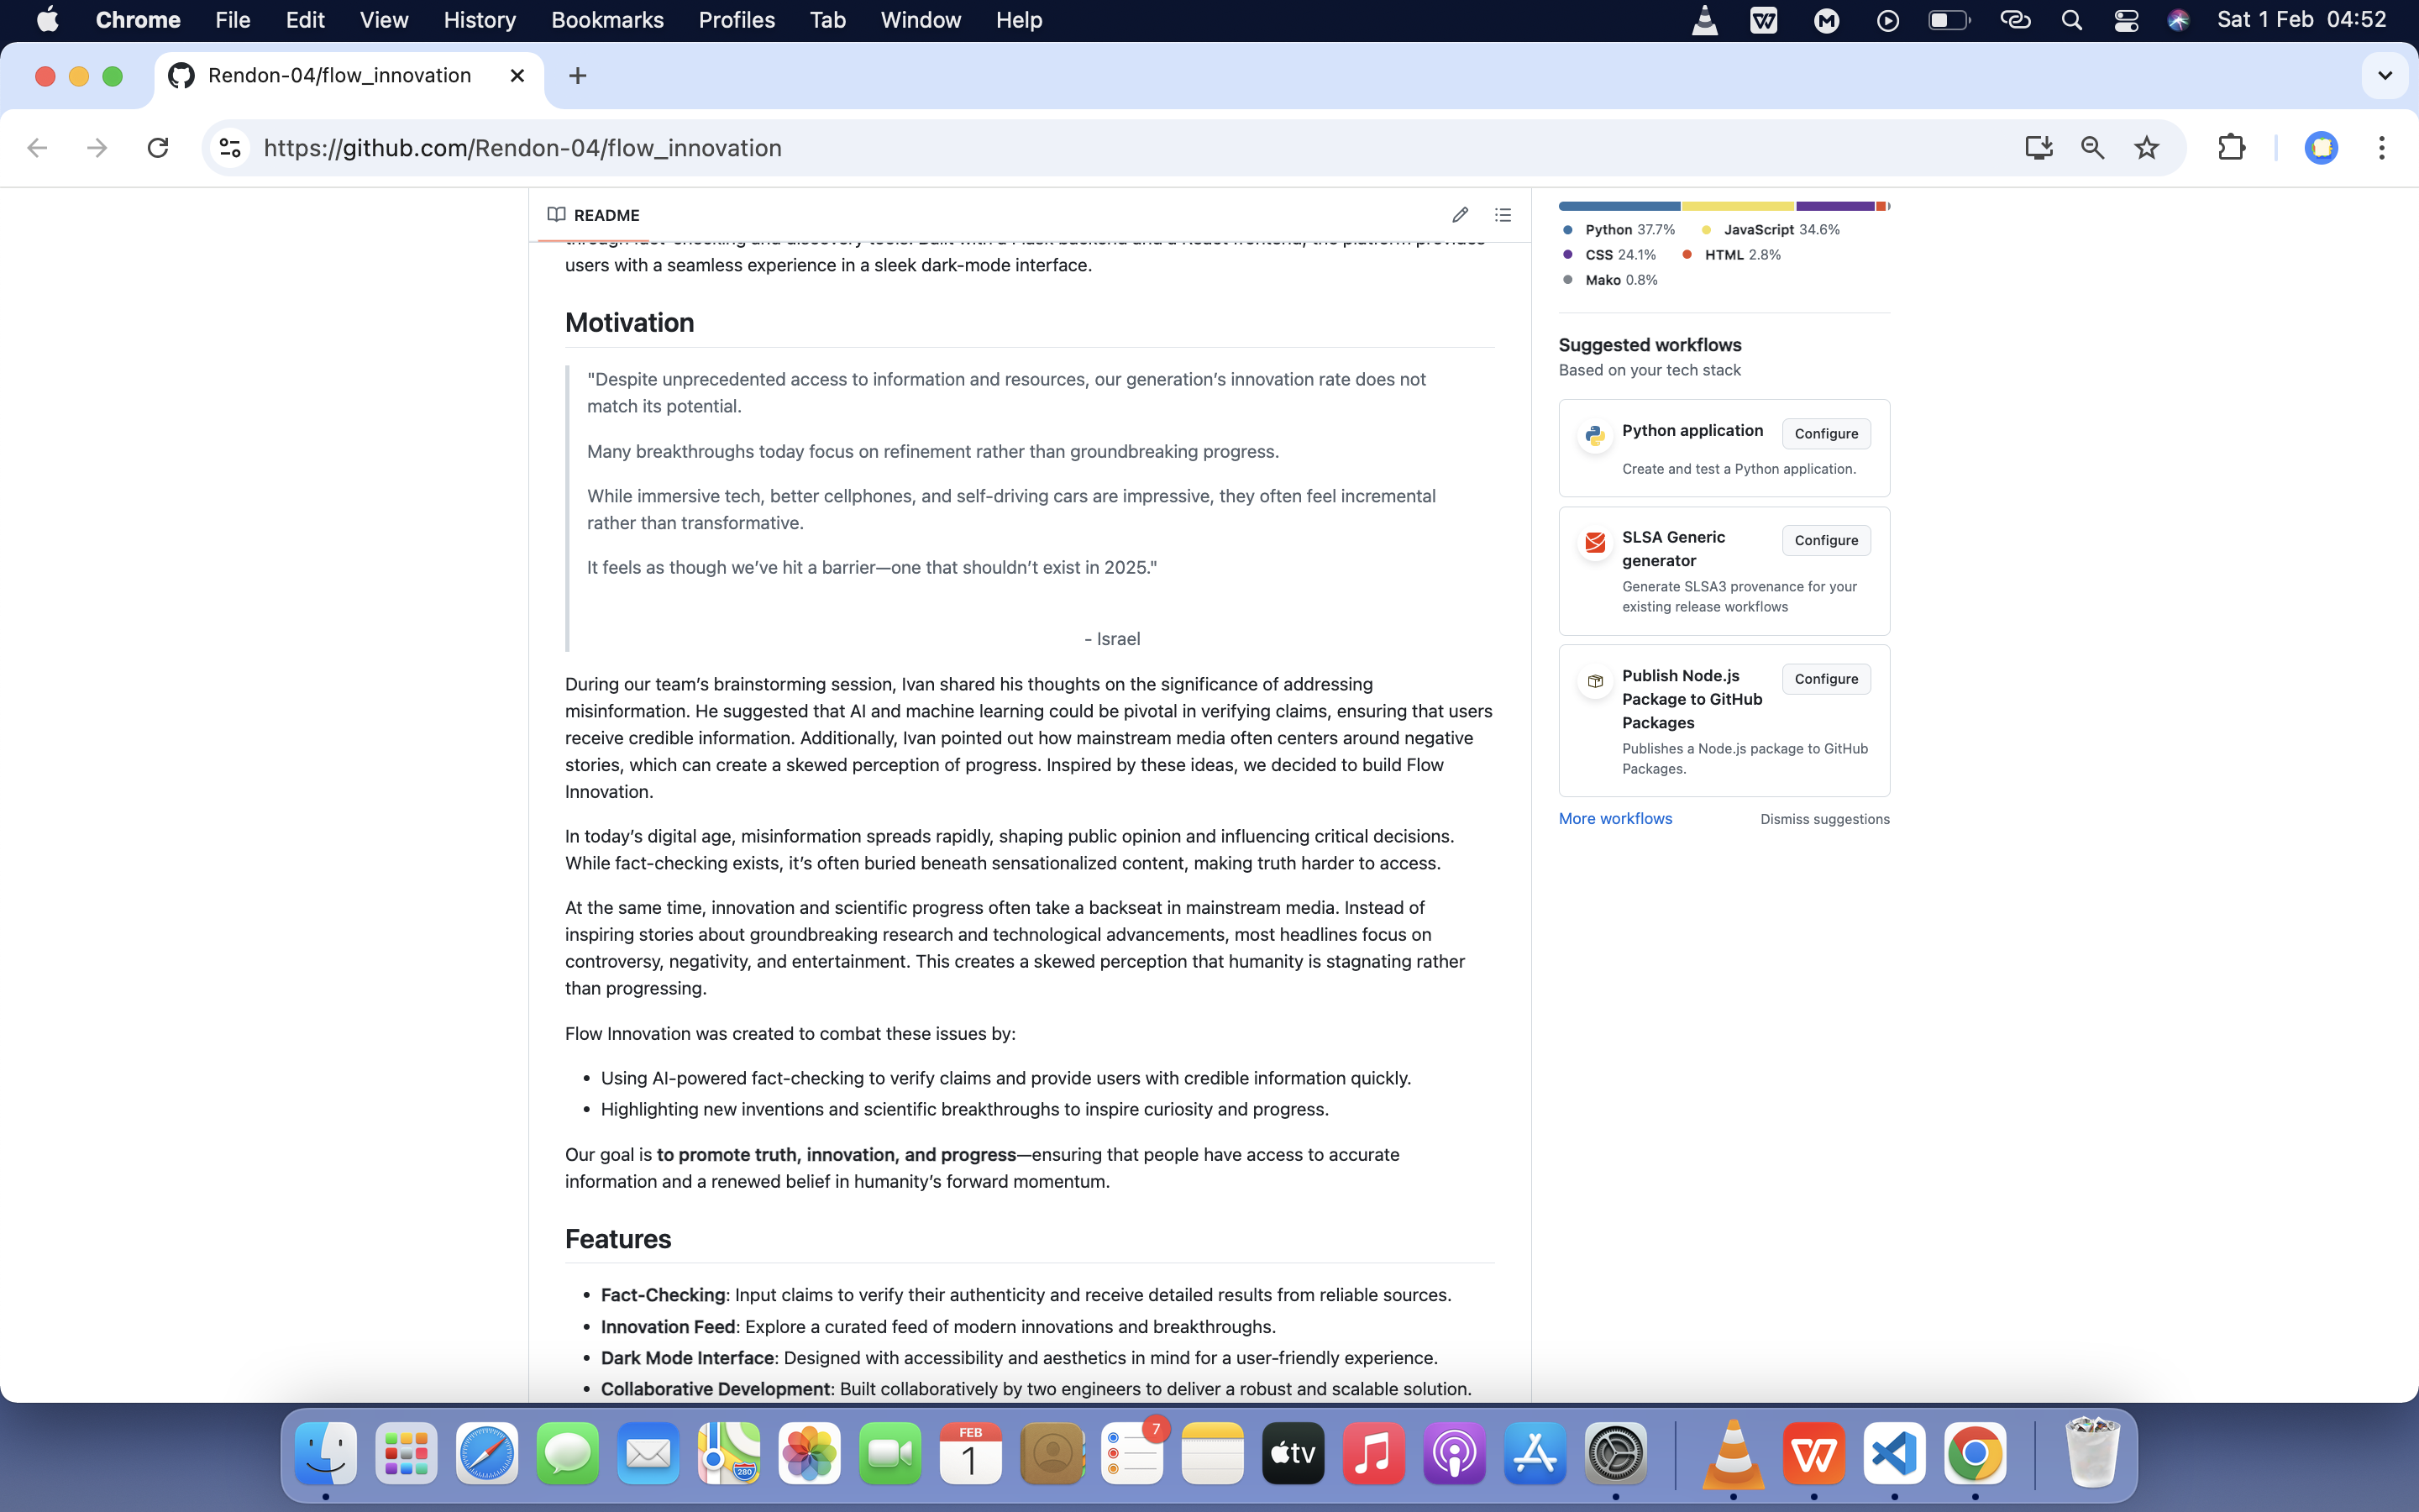Screen dimensions: 2419x1512
Task: Bookmark this page with star icon
Action: pyautogui.click(x=2146, y=148)
